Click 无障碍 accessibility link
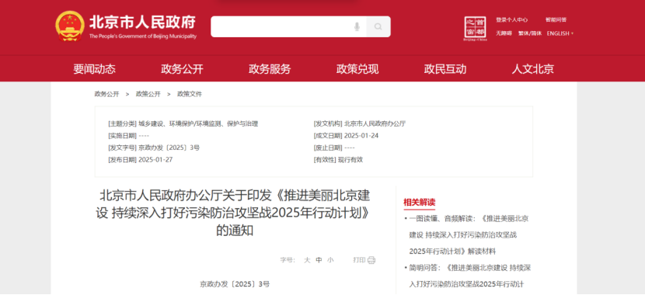This screenshot has height=295, width=645. pyautogui.click(x=504, y=33)
